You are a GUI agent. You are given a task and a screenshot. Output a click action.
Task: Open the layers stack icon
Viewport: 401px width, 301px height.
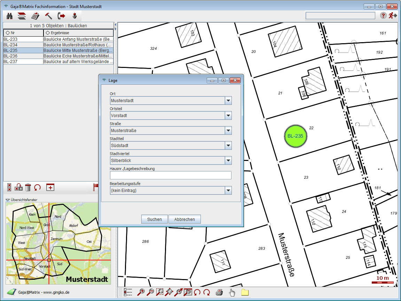[22, 16]
